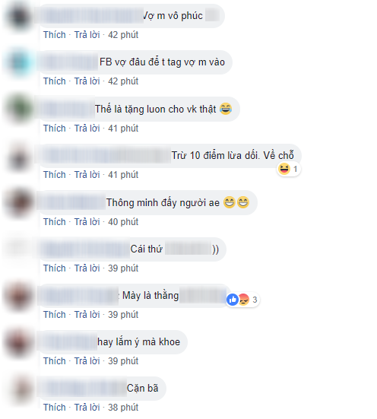The height and width of the screenshot is (419, 377).
Task: Click blurred author name of 'hay lắm ý mà khoe'
Action: tap(68, 341)
